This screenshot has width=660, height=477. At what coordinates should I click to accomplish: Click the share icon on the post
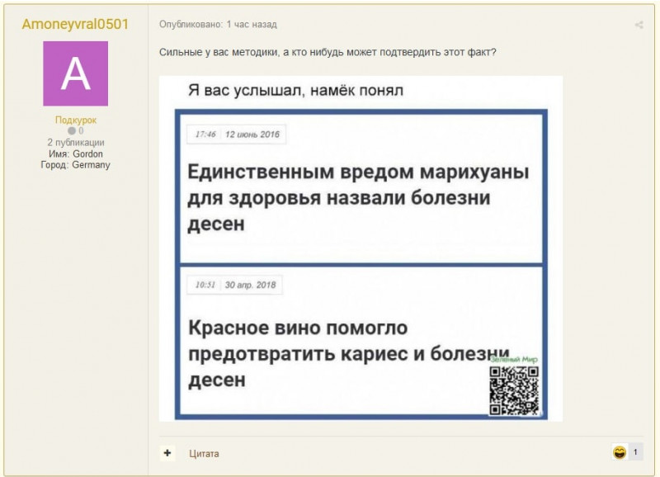pyautogui.click(x=639, y=26)
